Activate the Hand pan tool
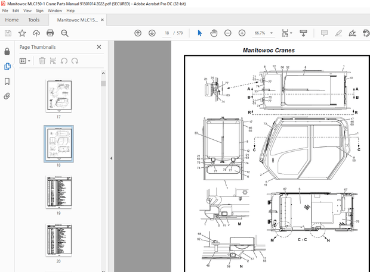 (x=214, y=33)
